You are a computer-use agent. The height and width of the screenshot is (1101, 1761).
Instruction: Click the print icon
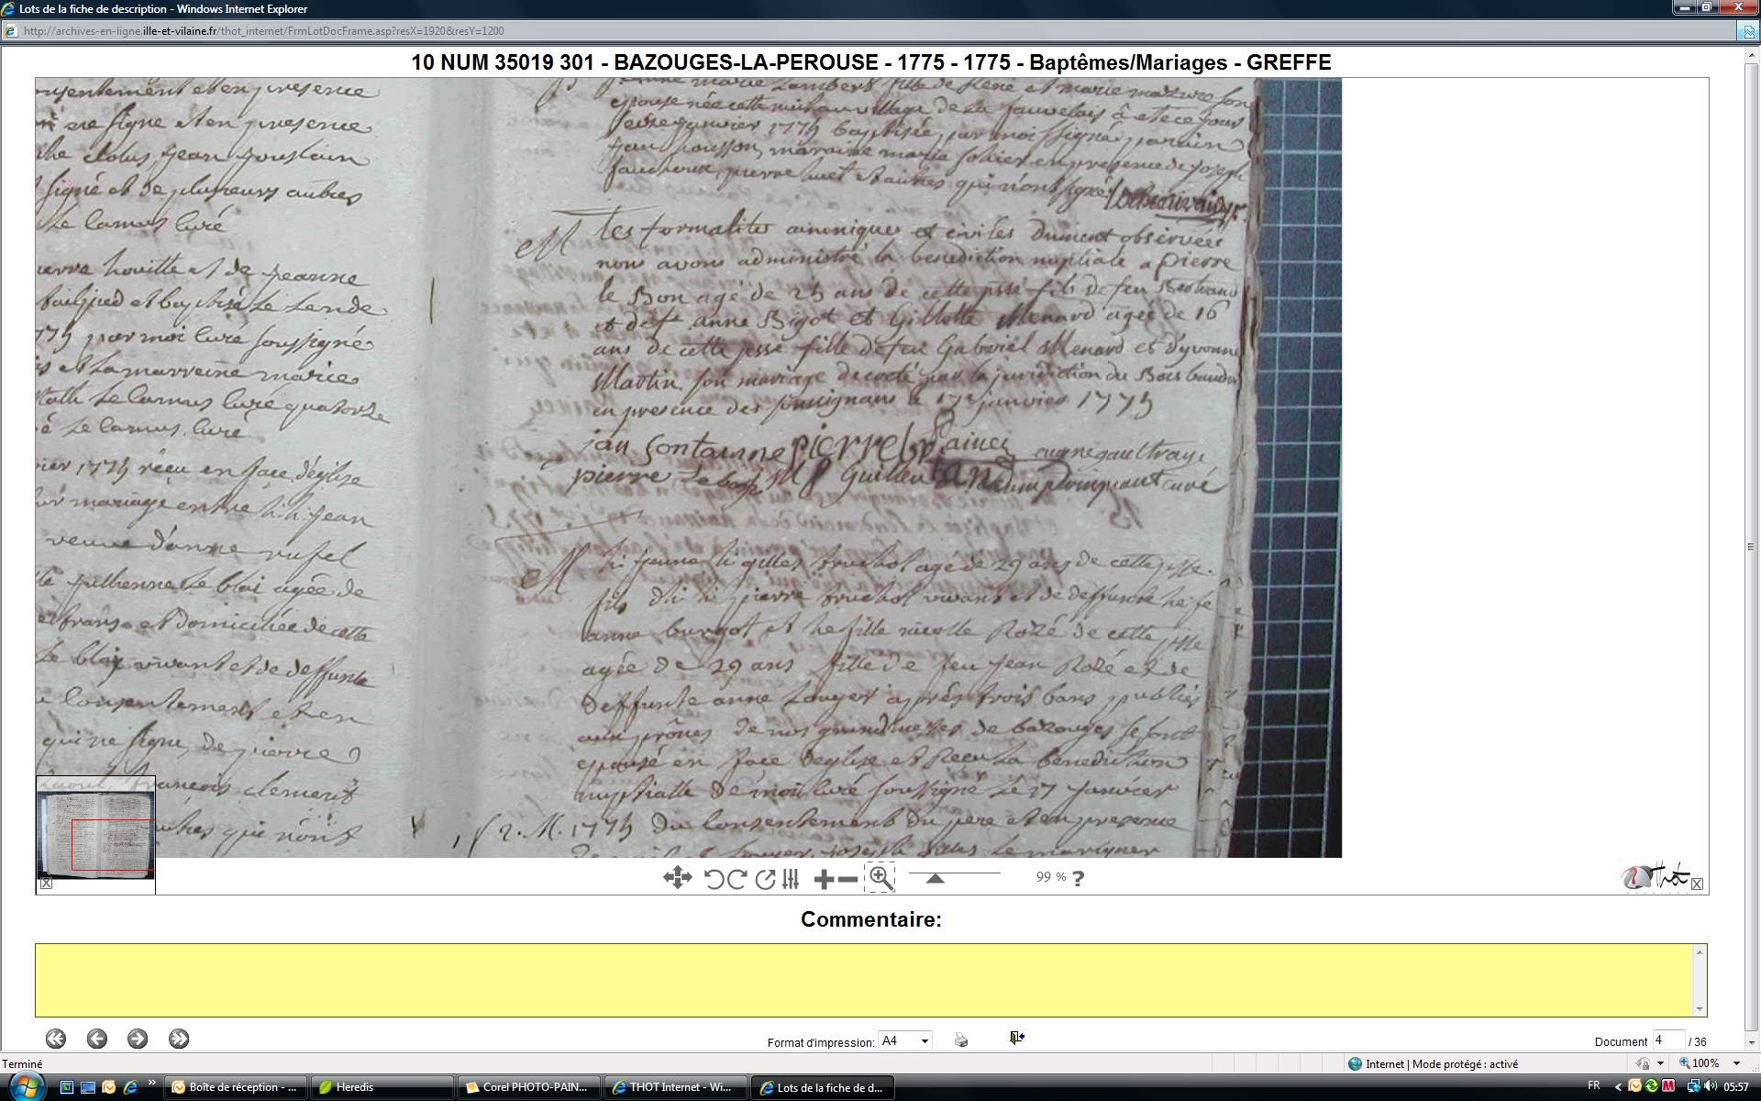pyautogui.click(x=960, y=1040)
